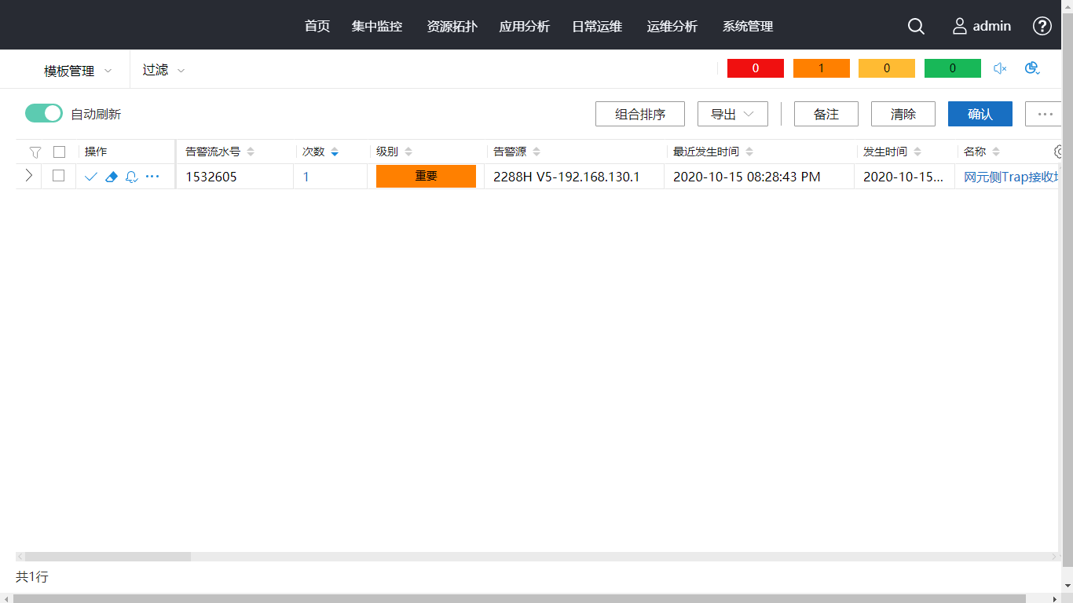Click the checkmark confirm icon in alarm row
Screen dimensions: 1073x603
click(x=90, y=177)
